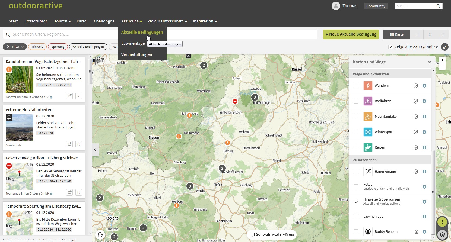Click '+ Neue Aktuelle Bedingung' button
Viewport: 451px width, 242px height.
coord(351,34)
